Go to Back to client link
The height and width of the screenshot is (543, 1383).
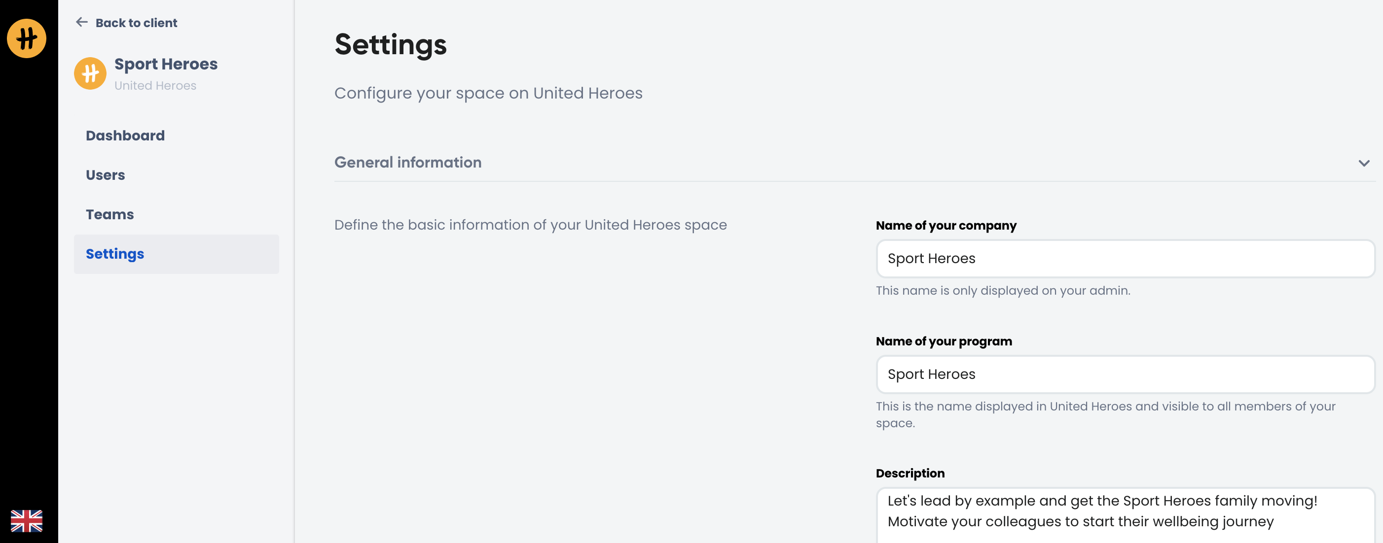pos(136,23)
